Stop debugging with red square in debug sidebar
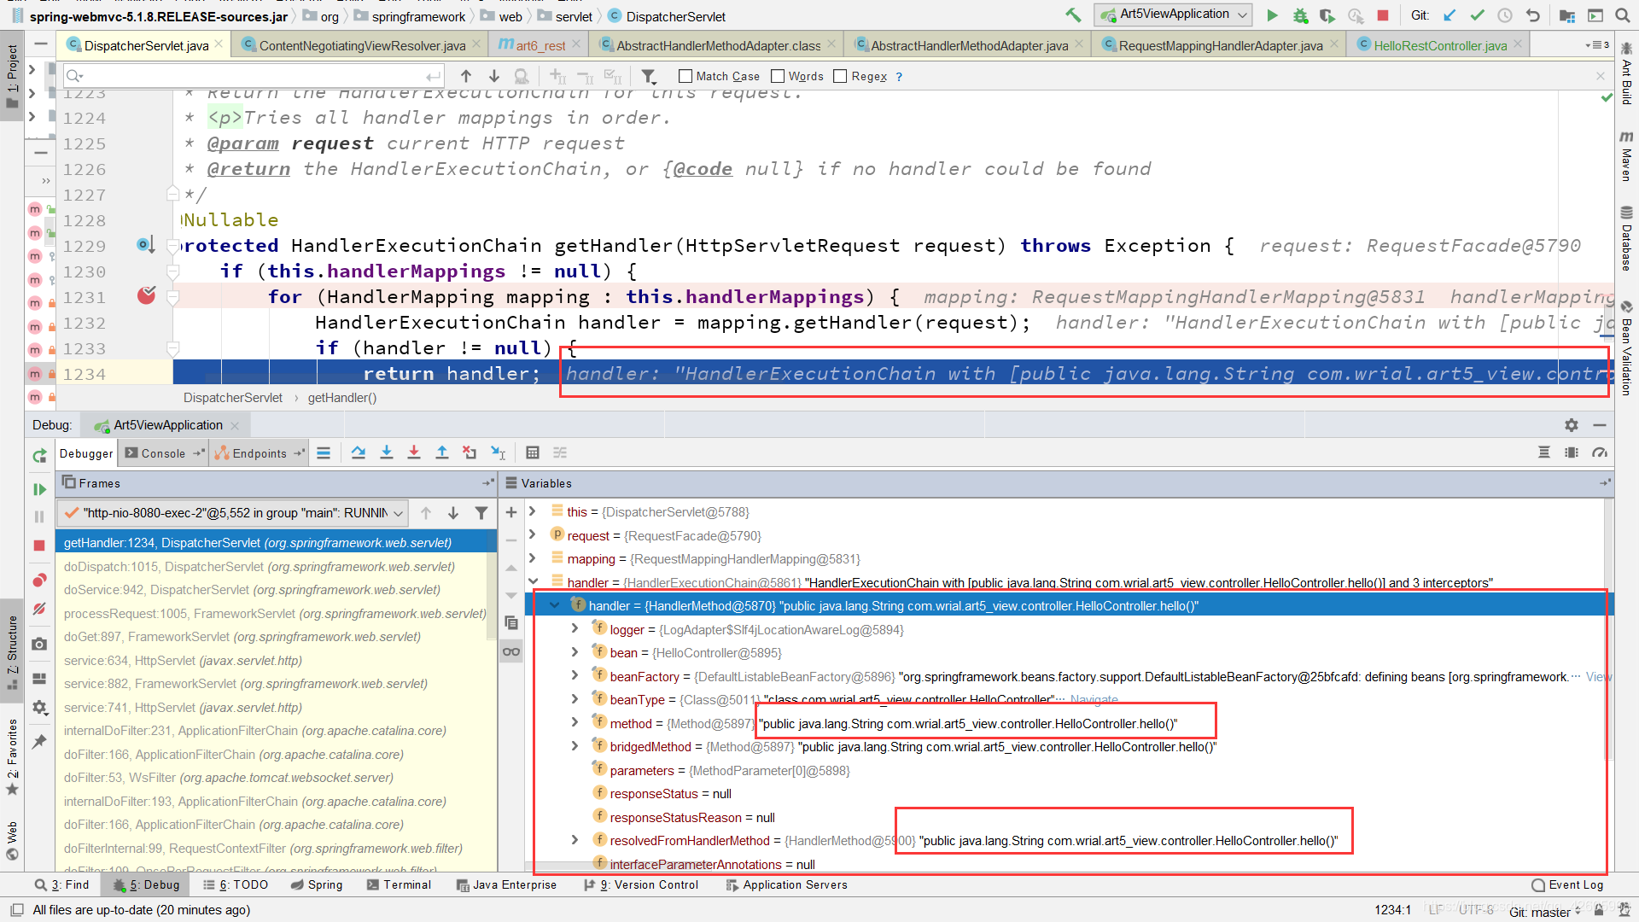Image resolution: width=1639 pixels, height=922 pixels. point(39,545)
